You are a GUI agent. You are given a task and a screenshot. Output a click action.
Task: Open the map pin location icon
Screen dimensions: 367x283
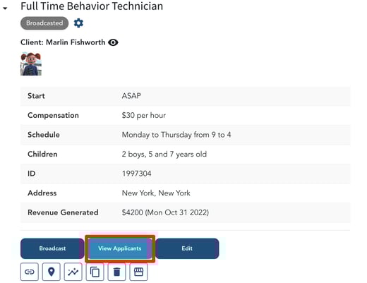pyautogui.click(x=52, y=272)
